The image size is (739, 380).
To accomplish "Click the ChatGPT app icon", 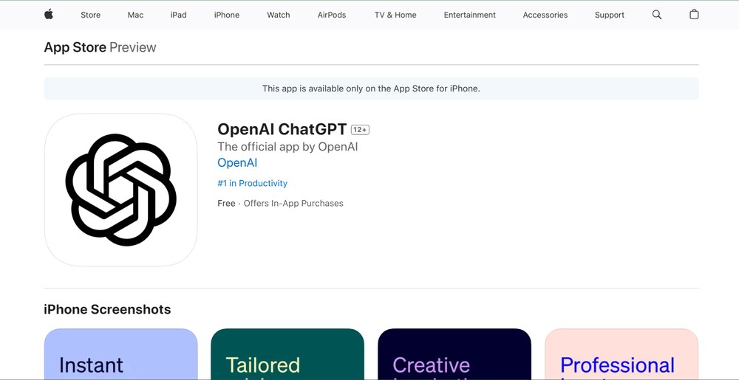I will pos(120,190).
